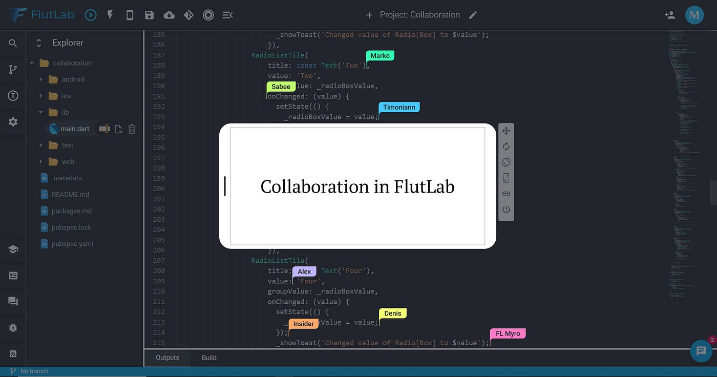
Task: Rotate the emulator screen orientation
Action: [x=506, y=162]
